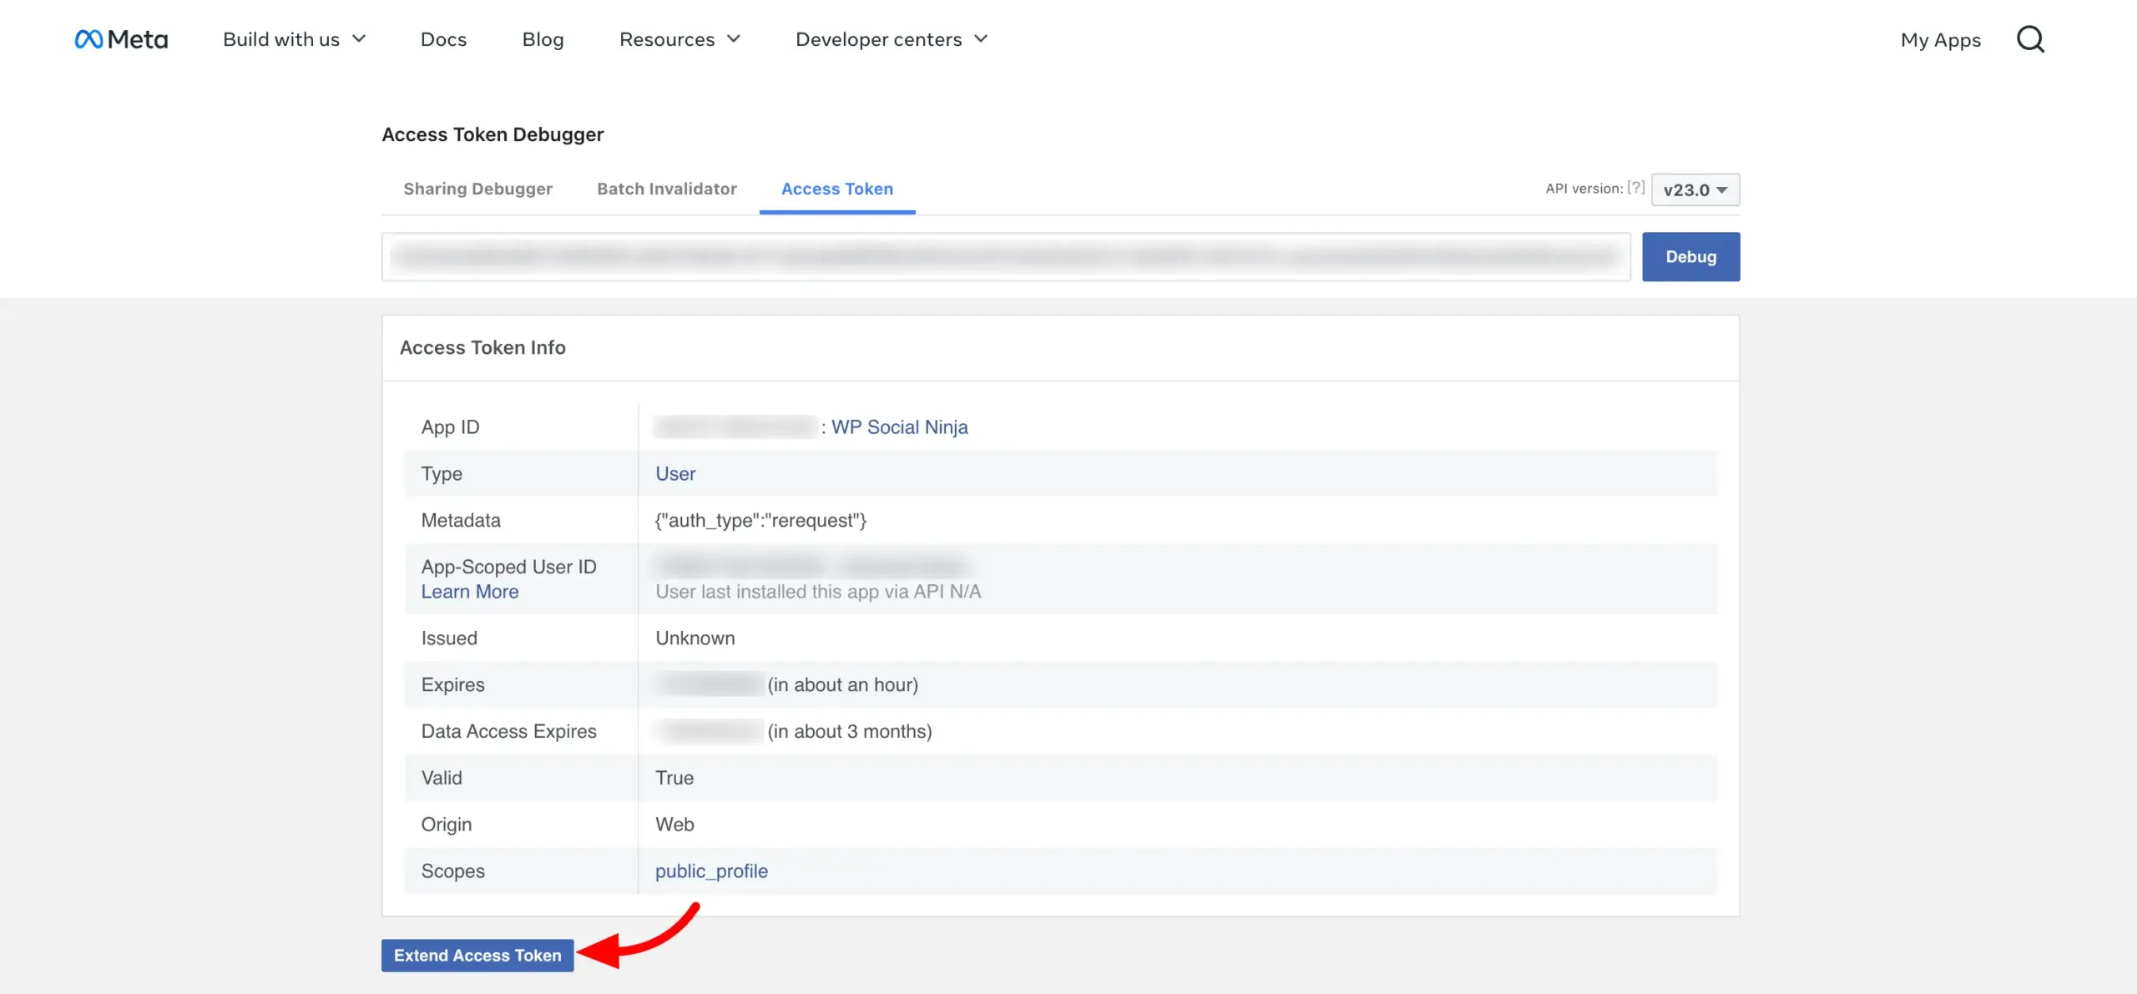Select the Scopes row label
This screenshot has width=2137, height=994.
coord(452,871)
